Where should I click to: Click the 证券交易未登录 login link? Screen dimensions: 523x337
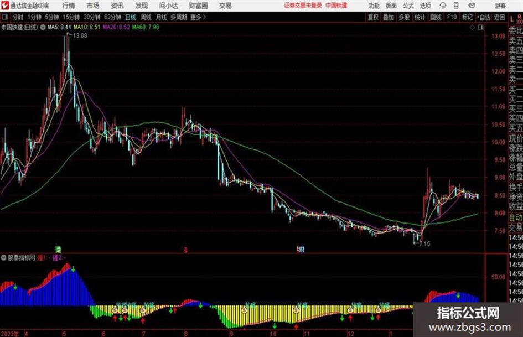pyautogui.click(x=303, y=6)
